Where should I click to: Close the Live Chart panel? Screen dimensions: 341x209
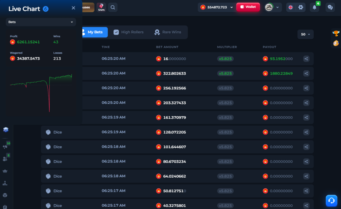[x=73, y=8]
